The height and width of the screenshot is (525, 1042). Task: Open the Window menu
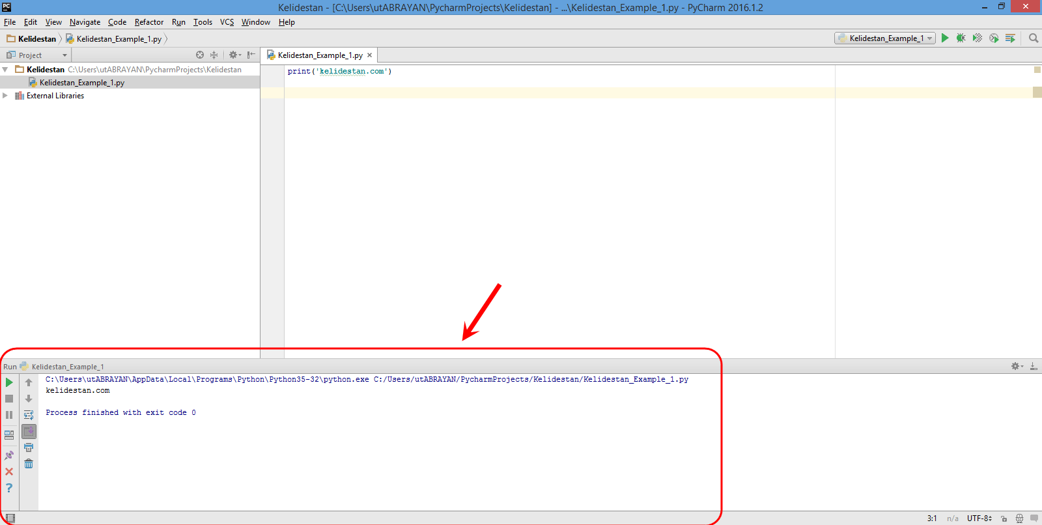[256, 22]
